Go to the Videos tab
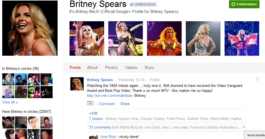Screen dimensions: 265x139 click(x=131, y=68)
